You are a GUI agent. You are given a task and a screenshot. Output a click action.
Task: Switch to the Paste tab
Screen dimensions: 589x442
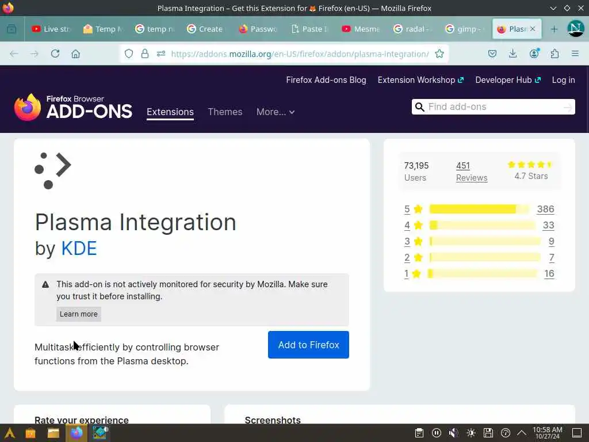pyautogui.click(x=309, y=29)
